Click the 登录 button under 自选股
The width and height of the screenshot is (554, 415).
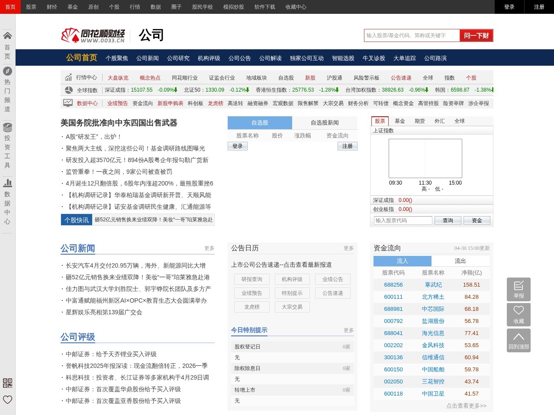point(238,146)
